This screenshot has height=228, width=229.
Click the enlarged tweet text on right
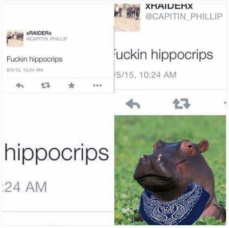click(x=163, y=55)
